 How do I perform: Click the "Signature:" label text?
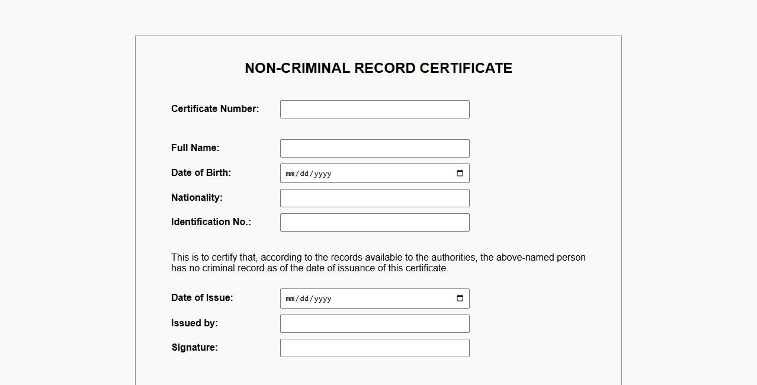point(194,348)
